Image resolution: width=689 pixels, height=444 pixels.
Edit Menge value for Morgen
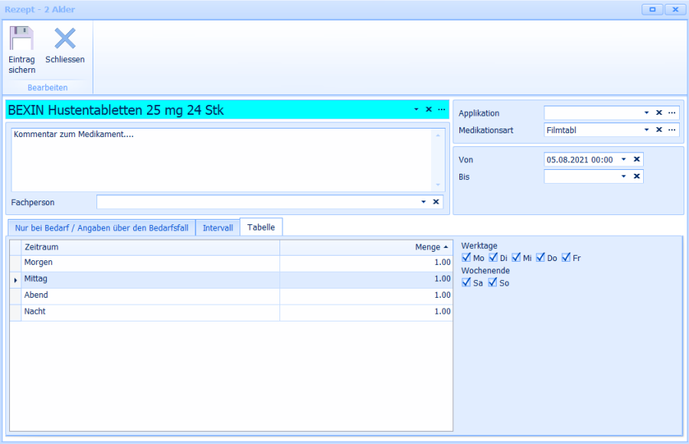click(366, 263)
